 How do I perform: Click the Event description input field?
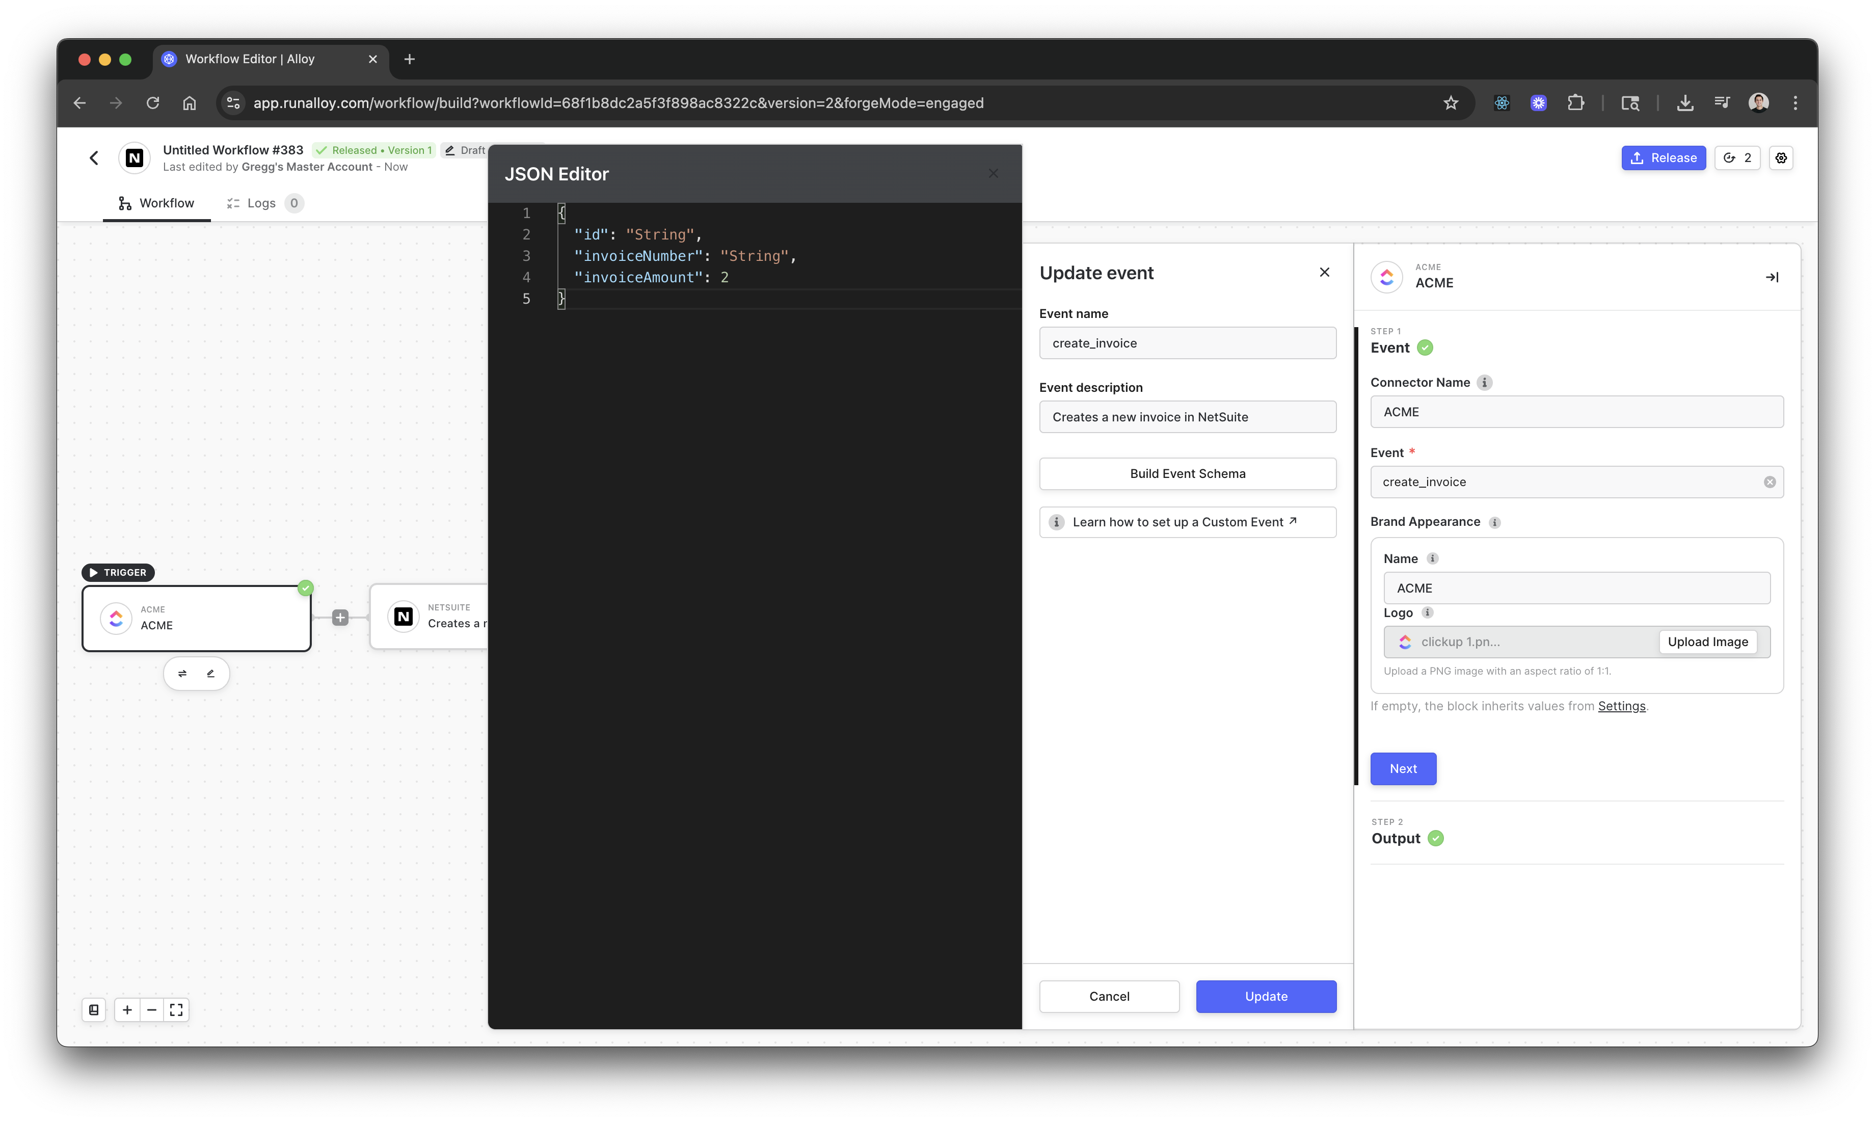1187,417
